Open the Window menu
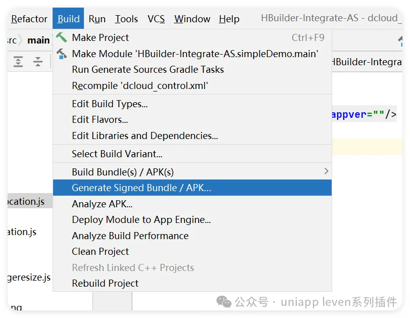The width and height of the screenshot is (410, 318). [x=192, y=19]
